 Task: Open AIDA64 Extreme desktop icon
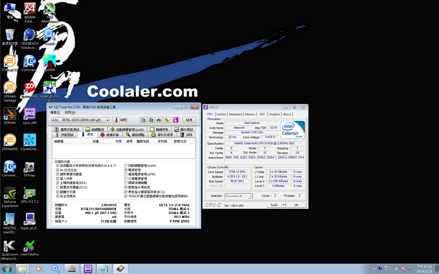(x=30, y=13)
